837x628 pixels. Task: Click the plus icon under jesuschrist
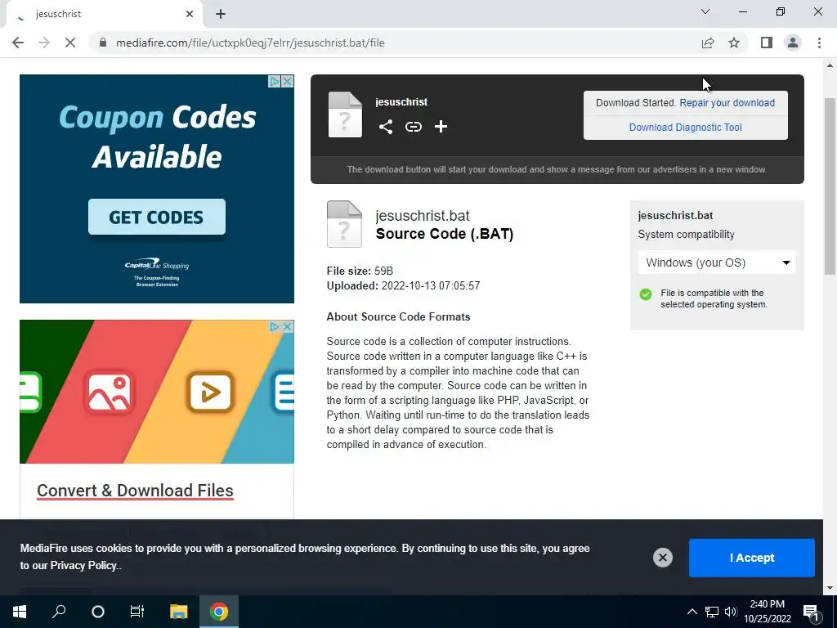[441, 127]
